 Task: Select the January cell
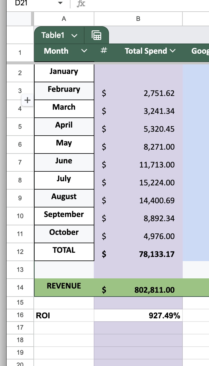click(64, 73)
